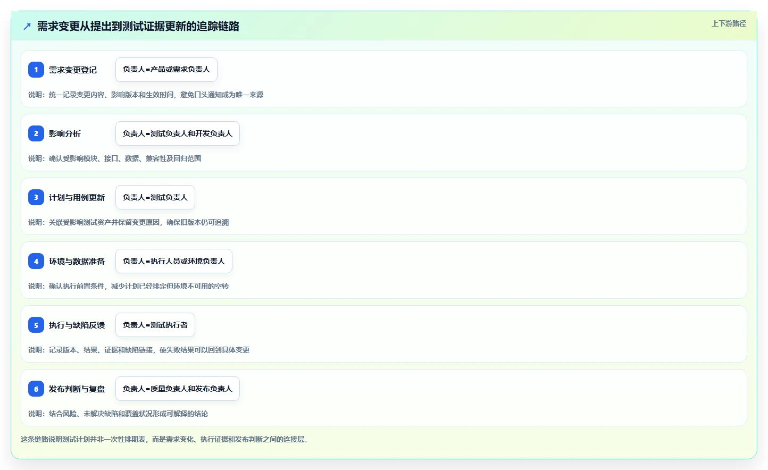768x470 pixels.
Task: Click the description starting 统一记录变更内容
Action: point(146,95)
